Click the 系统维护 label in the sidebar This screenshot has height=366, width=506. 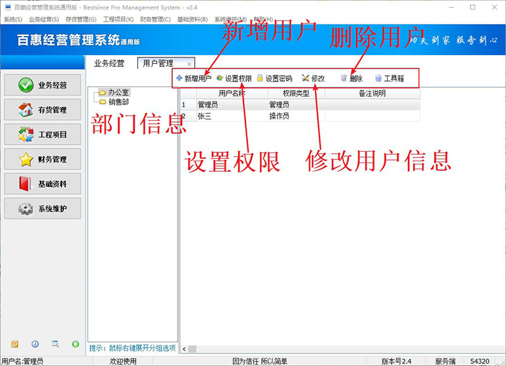tap(52, 209)
